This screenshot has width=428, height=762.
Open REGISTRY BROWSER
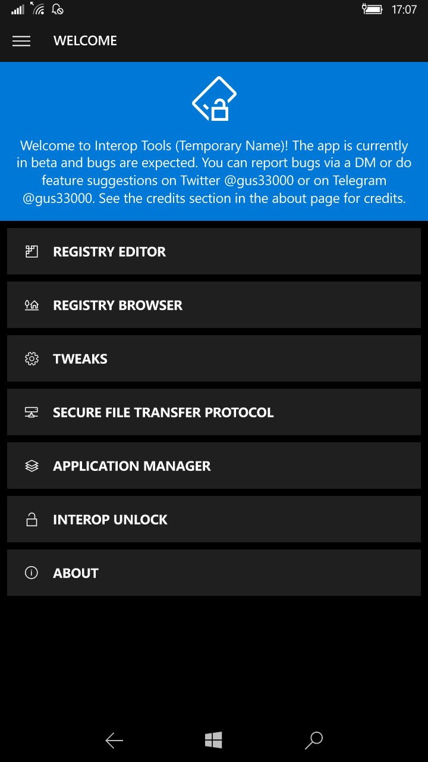point(214,305)
